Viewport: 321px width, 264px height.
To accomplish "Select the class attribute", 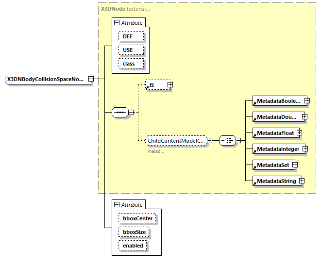I will pos(128,64).
